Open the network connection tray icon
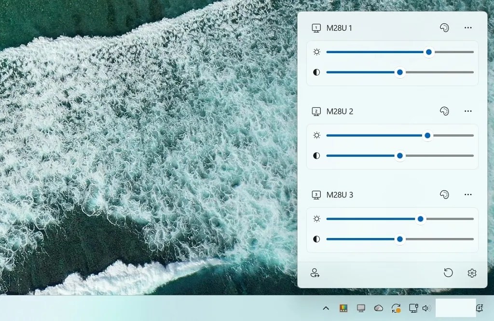 [x=413, y=308]
